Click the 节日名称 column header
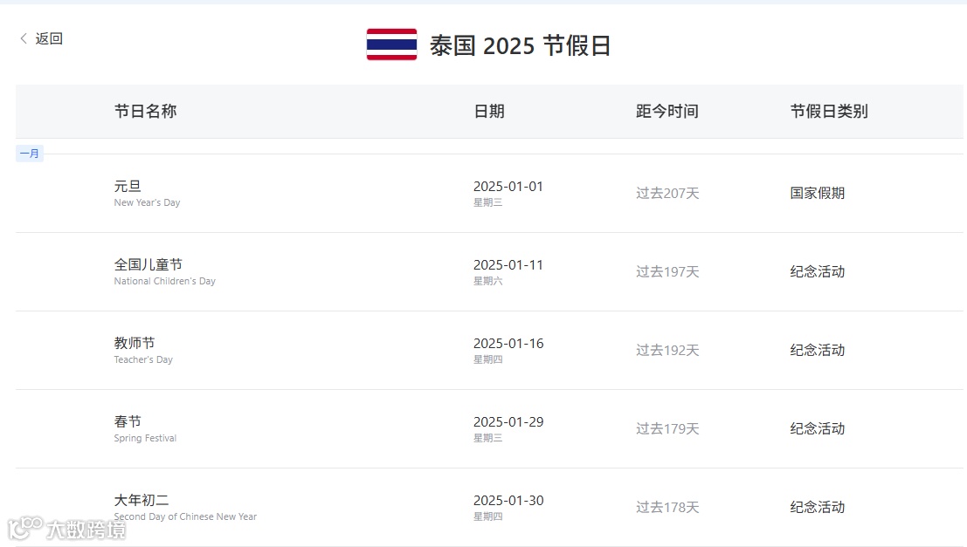This screenshot has height=547, width=967. 145,111
